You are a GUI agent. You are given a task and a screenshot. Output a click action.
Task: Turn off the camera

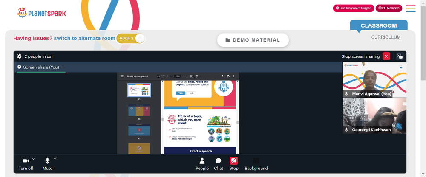[x=26, y=164]
